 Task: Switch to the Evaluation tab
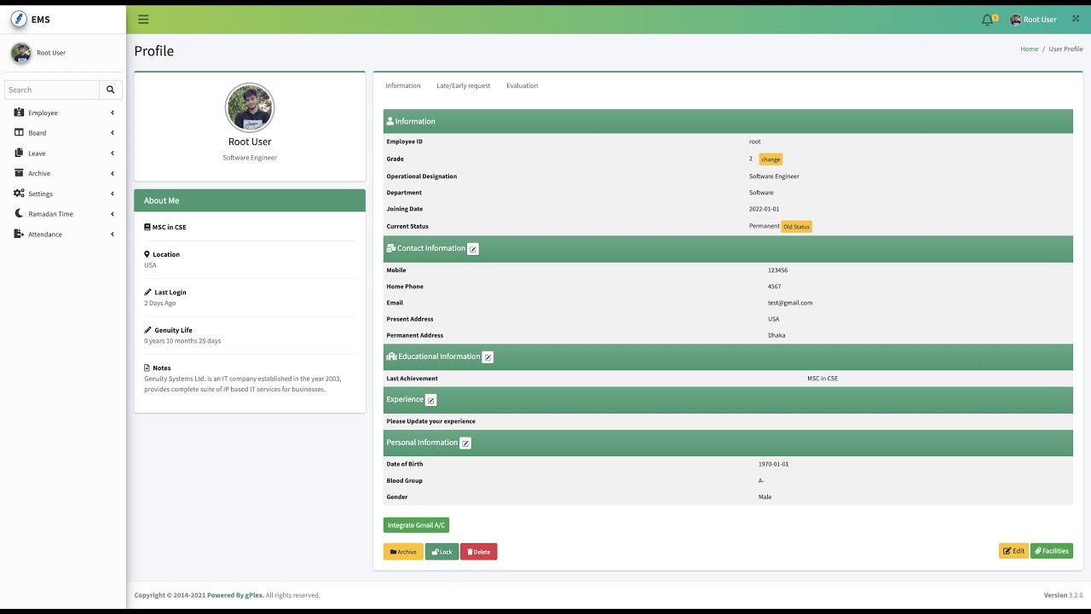coord(522,85)
